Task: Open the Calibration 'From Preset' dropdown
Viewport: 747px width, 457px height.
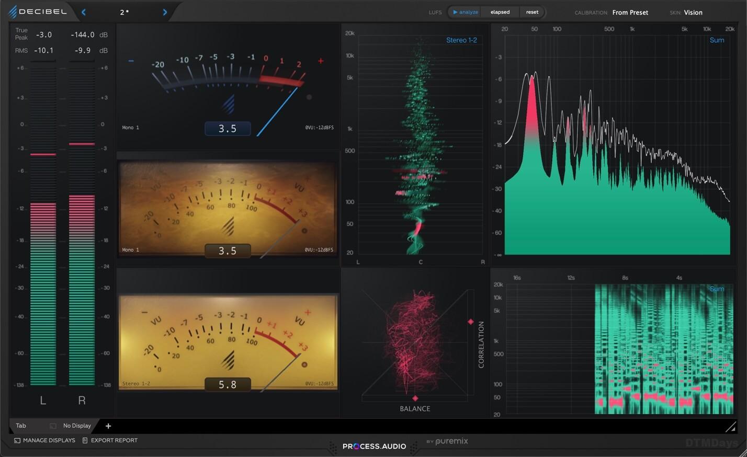Action: pos(630,13)
